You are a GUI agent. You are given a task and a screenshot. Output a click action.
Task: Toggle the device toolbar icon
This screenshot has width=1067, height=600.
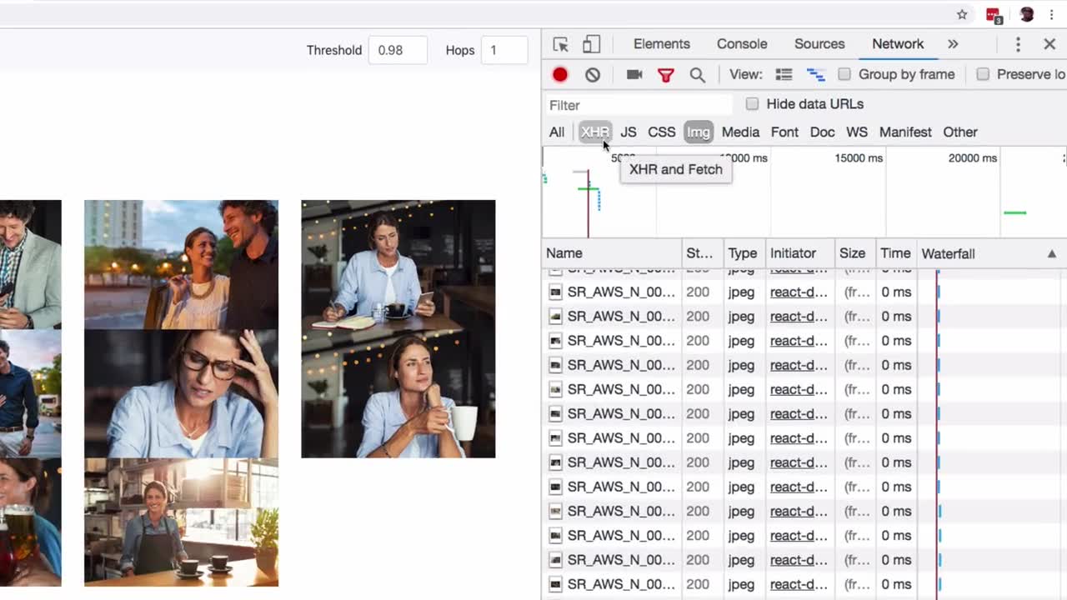pos(591,45)
